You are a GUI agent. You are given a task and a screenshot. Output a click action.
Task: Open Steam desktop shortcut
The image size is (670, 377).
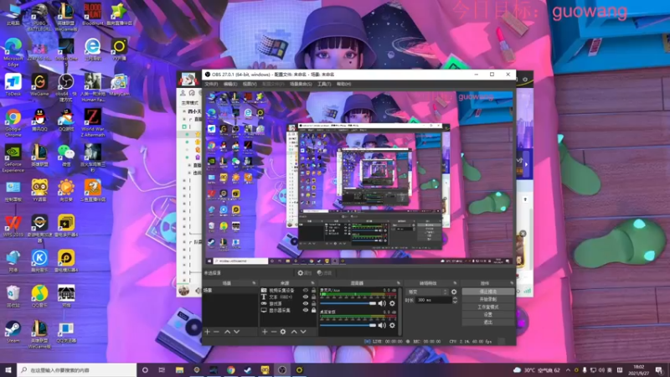(13, 332)
